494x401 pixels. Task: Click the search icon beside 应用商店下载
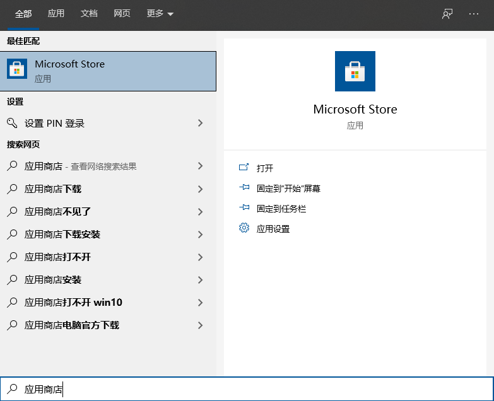[x=12, y=189]
